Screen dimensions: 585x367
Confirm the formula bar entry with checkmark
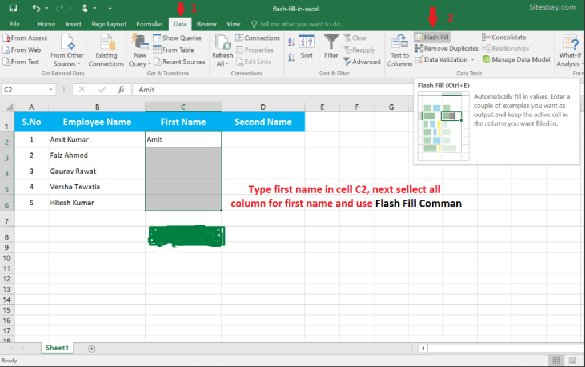[x=102, y=90]
